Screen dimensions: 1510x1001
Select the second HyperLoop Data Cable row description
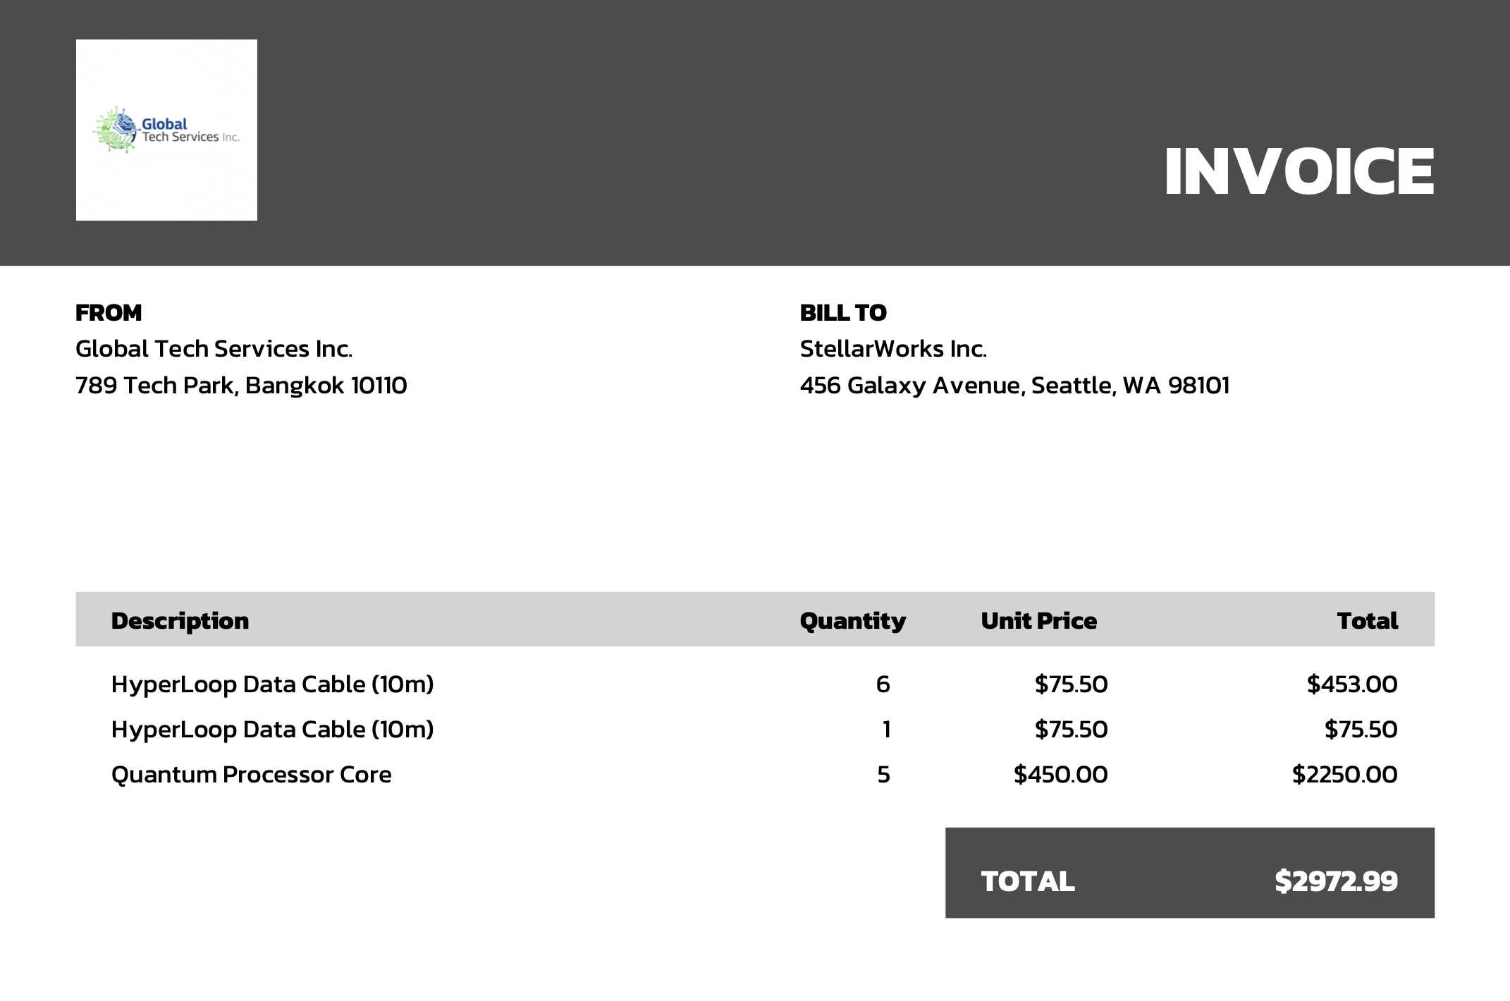[x=272, y=729]
